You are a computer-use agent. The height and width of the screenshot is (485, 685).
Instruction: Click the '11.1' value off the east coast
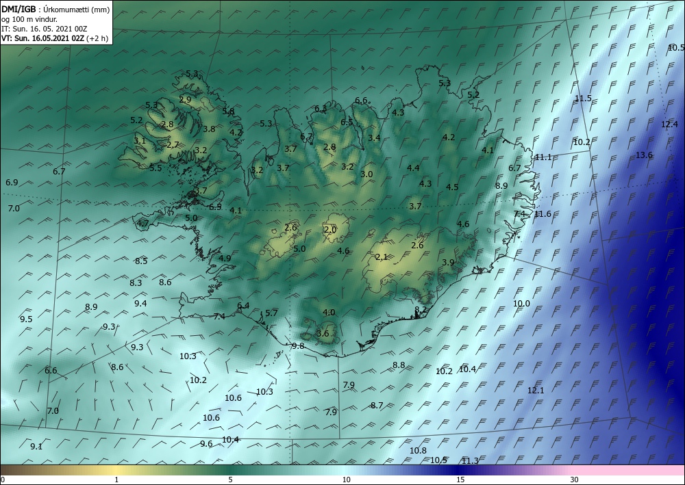pyautogui.click(x=543, y=157)
